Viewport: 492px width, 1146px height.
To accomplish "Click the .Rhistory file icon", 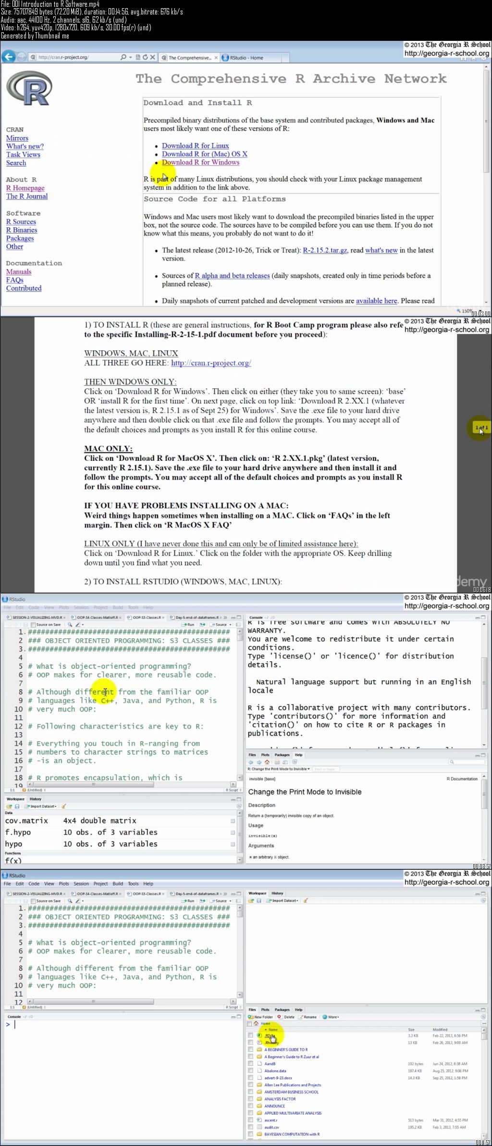I will (259, 1042).
